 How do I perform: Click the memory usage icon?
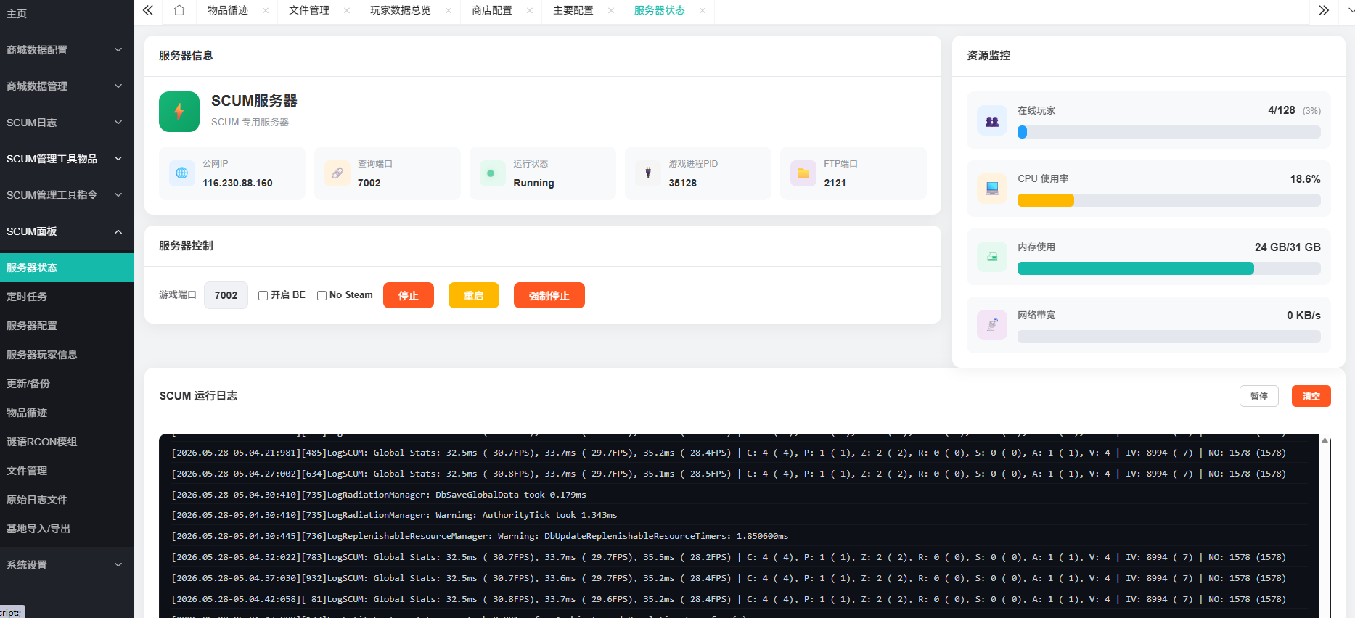pos(992,257)
